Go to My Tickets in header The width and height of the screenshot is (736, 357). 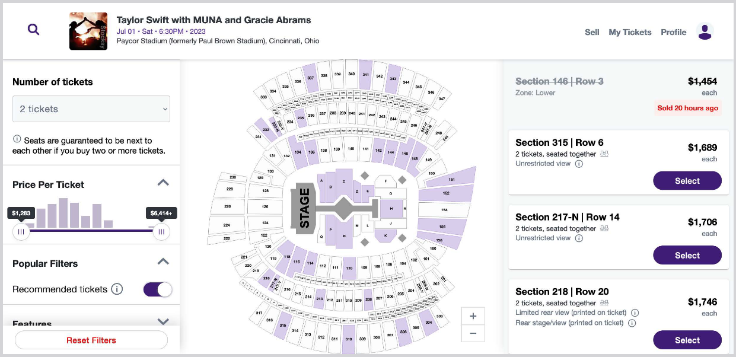coord(630,32)
